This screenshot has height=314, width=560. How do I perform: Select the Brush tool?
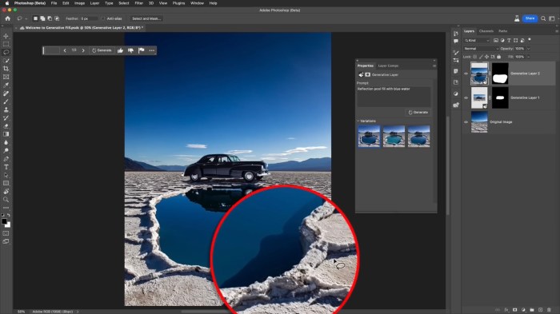click(x=6, y=101)
